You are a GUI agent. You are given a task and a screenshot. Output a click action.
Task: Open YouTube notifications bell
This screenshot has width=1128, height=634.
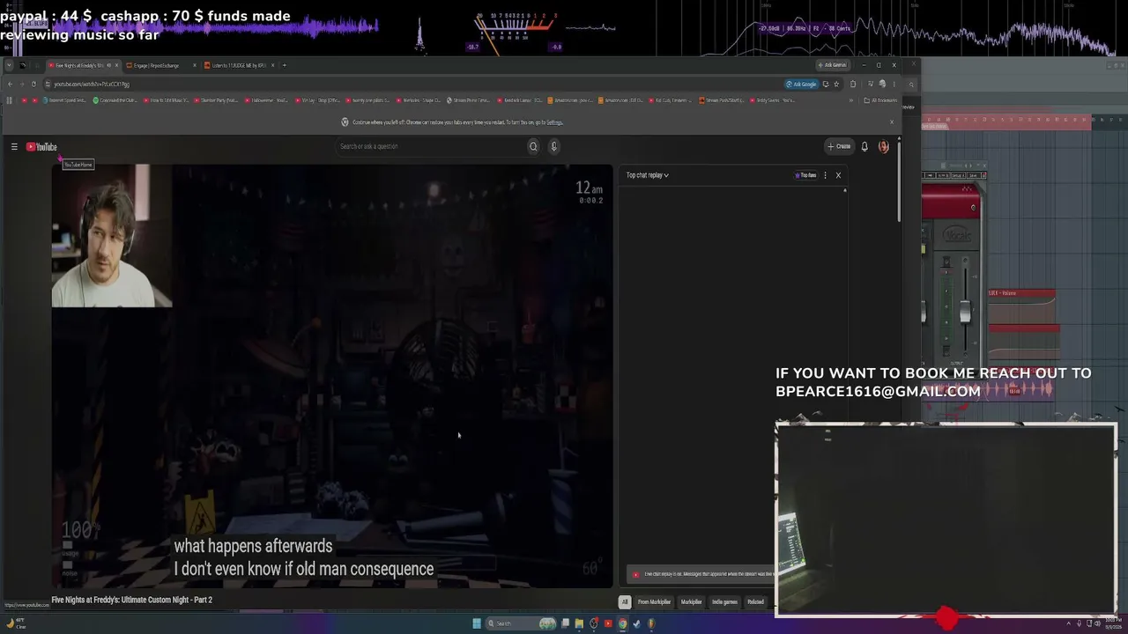[865, 147]
